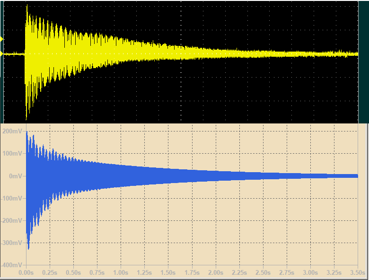369x280 pixels.
Task: Click the 0.50s time label
Action: pyautogui.click(x=73, y=273)
